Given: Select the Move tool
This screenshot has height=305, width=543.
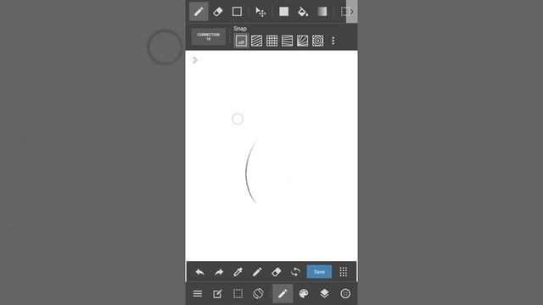Looking at the screenshot, I should 260,12.
